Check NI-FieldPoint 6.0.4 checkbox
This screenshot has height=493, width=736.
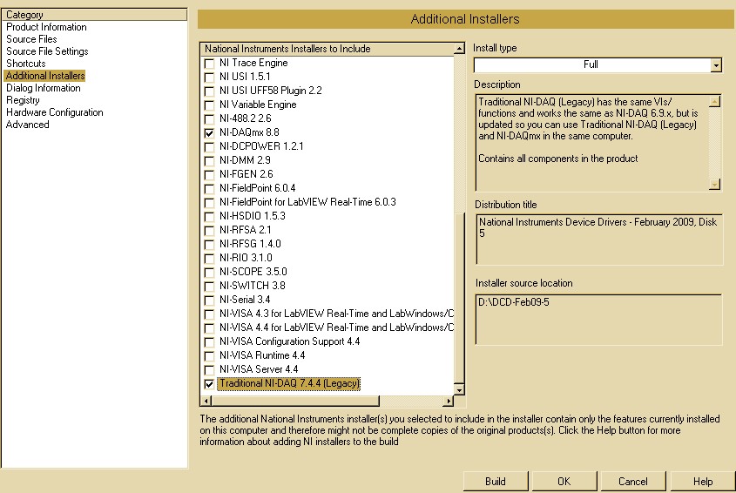[209, 189]
